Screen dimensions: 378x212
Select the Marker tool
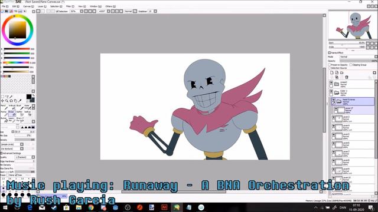tap(4, 114)
